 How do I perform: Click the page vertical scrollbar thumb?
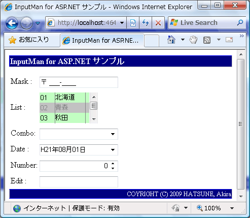tap(241, 124)
